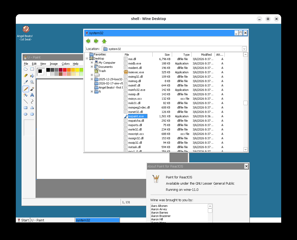Viewport: 297px width, 240px height.
Task: Open the Colors menu in Paint
Action: pyautogui.click(x=66, y=64)
